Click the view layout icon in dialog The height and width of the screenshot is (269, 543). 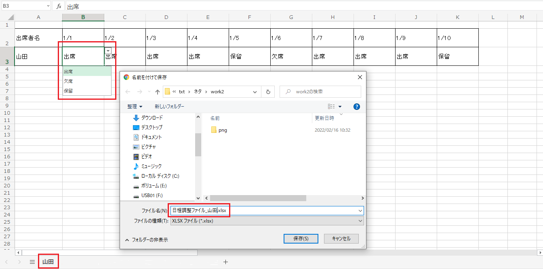tap(332, 107)
